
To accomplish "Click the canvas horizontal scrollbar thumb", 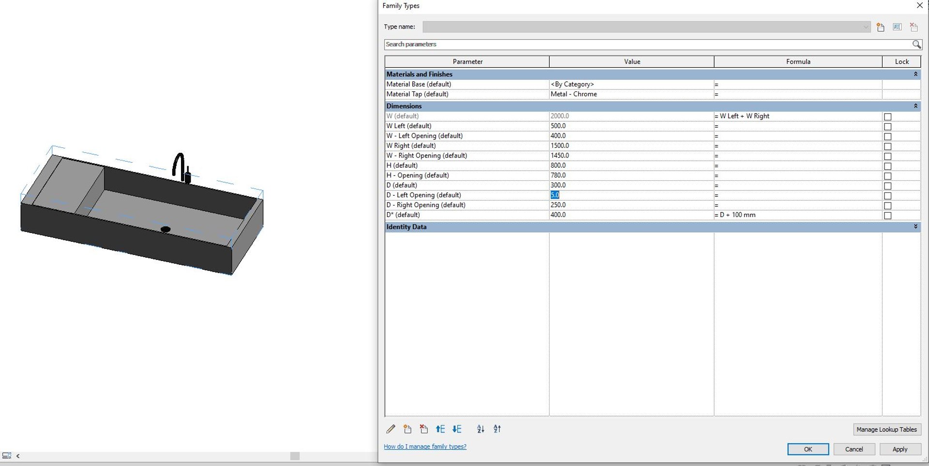I will tap(295, 456).
